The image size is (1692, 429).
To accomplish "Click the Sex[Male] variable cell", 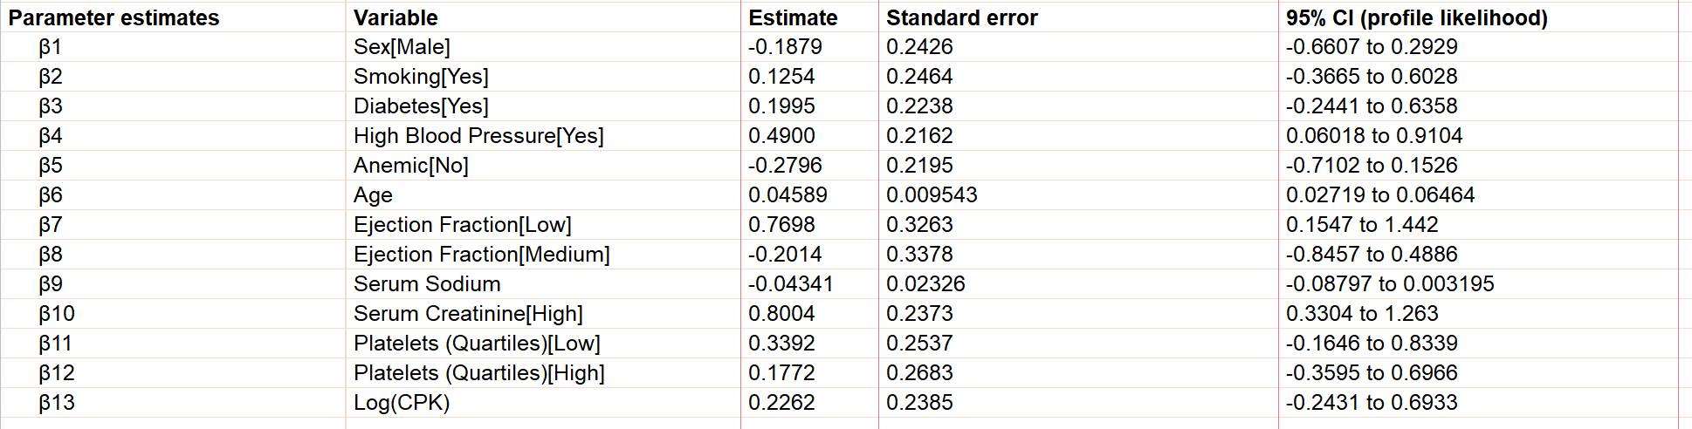I will click(402, 47).
